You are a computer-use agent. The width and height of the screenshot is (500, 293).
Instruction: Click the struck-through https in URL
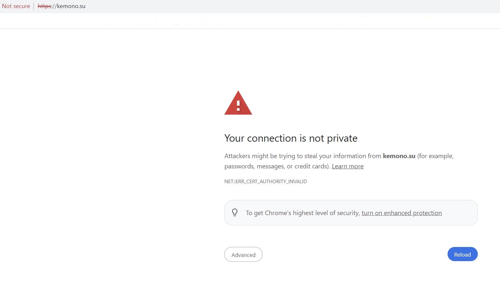44,6
